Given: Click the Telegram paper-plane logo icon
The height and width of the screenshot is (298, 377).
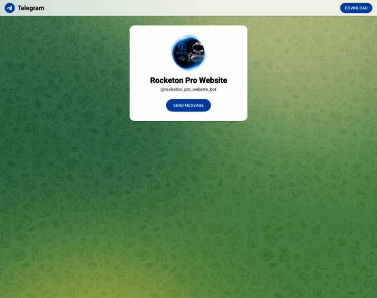Looking at the screenshot, I should coord(9,8).
